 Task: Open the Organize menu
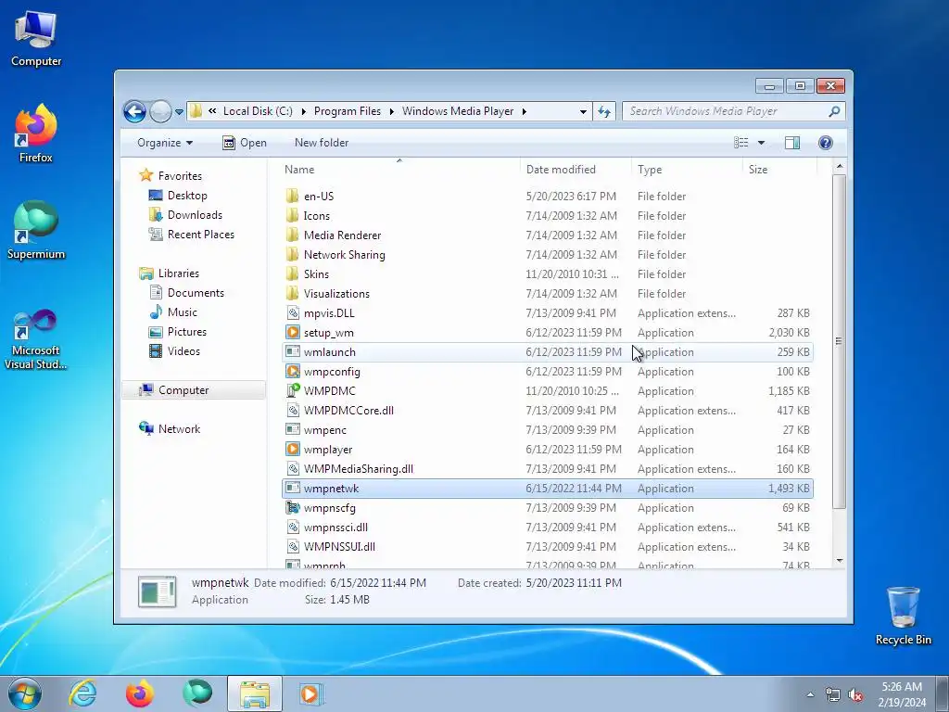tap(165, 143)
